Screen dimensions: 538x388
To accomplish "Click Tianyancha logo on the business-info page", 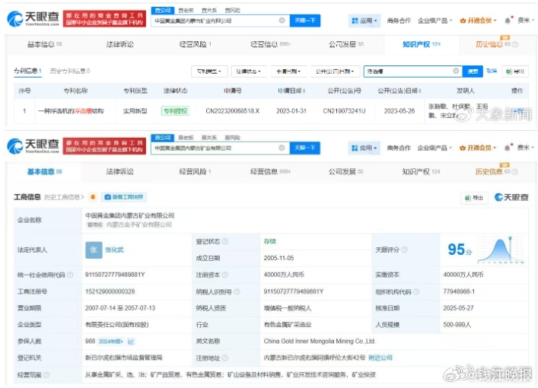I will 33,146.
